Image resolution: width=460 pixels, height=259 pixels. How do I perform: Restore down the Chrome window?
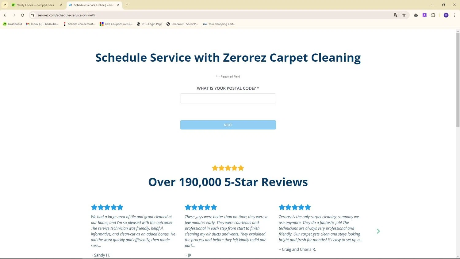click(443, 5)
